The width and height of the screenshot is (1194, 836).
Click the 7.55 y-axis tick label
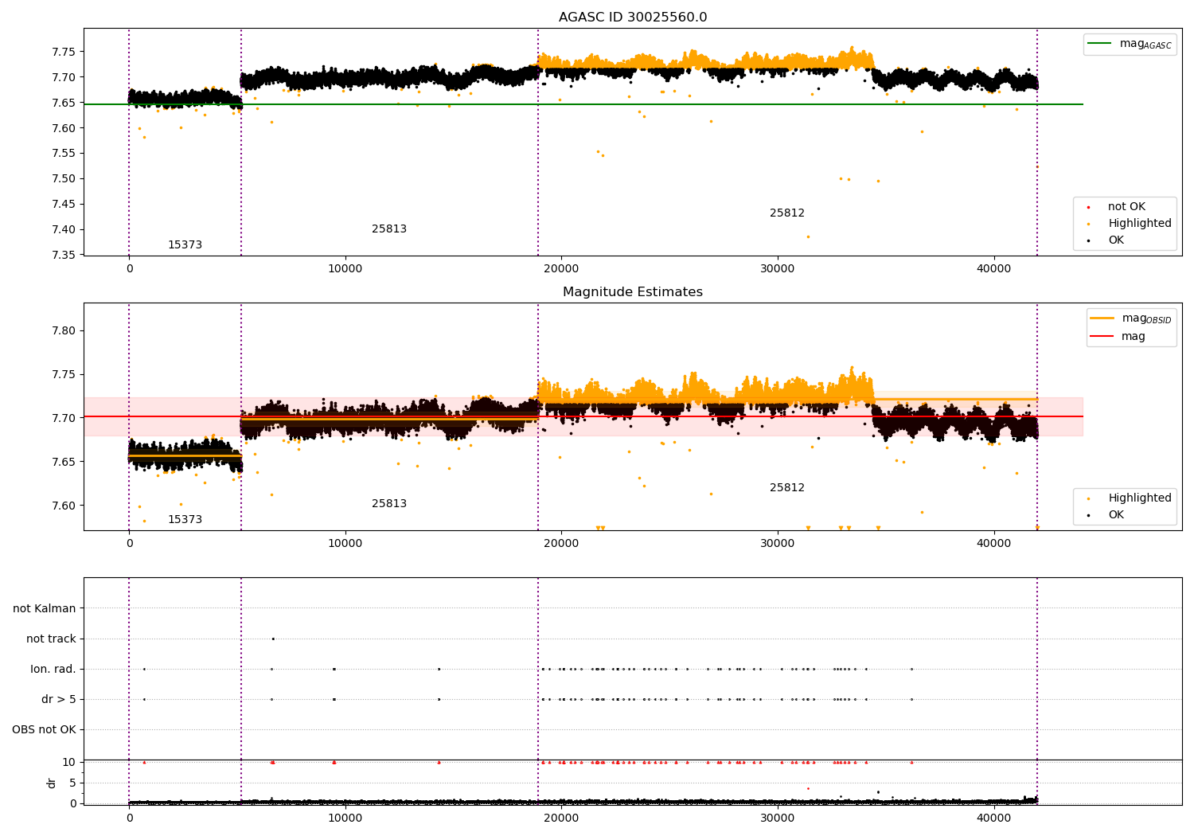coord(64,153)
